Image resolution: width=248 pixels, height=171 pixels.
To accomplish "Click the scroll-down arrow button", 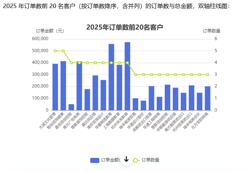I will pos(126,159).
